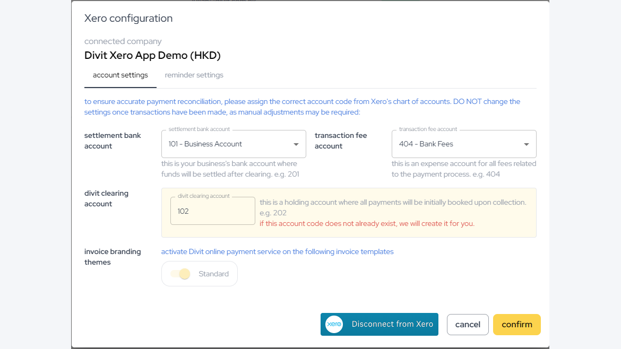
Task: Click the expense account helper text e.g. 404
Action: click(464, 169)
